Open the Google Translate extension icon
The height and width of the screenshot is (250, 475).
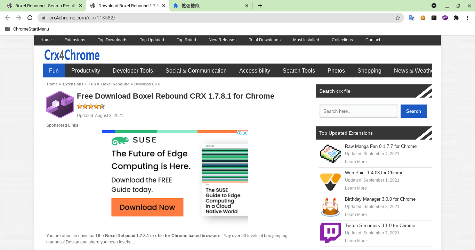tap(411, 18)
